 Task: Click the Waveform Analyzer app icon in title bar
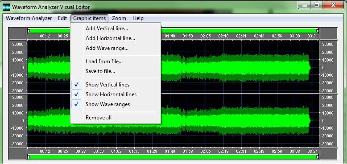[6, 7]
